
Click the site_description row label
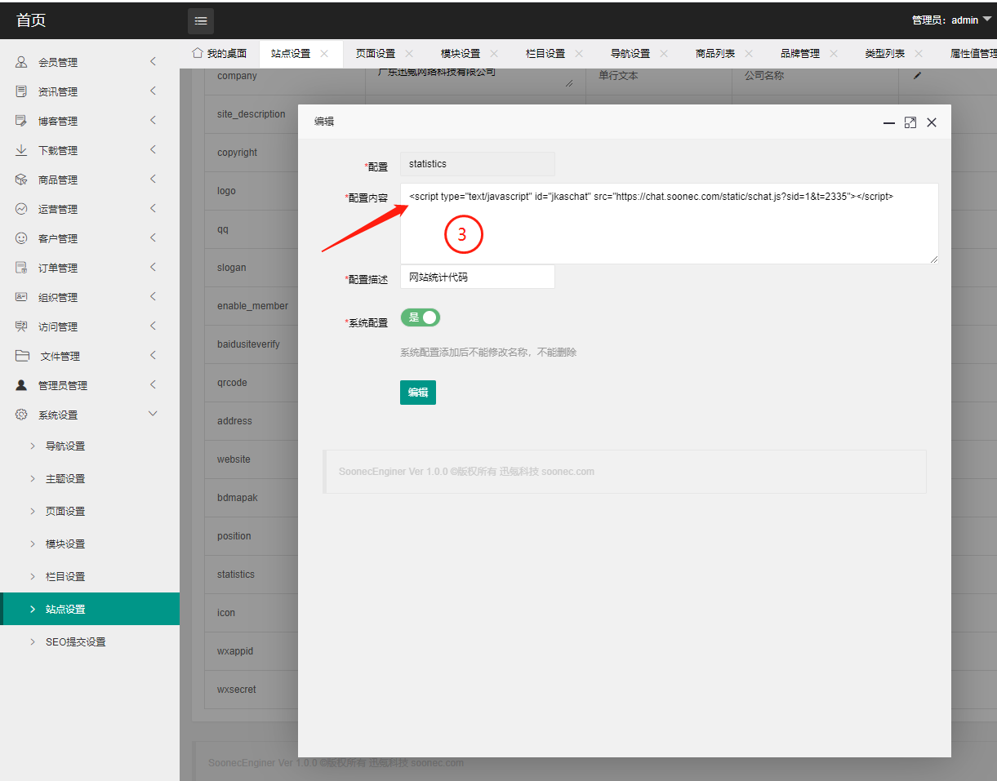(x=251, y=114)
